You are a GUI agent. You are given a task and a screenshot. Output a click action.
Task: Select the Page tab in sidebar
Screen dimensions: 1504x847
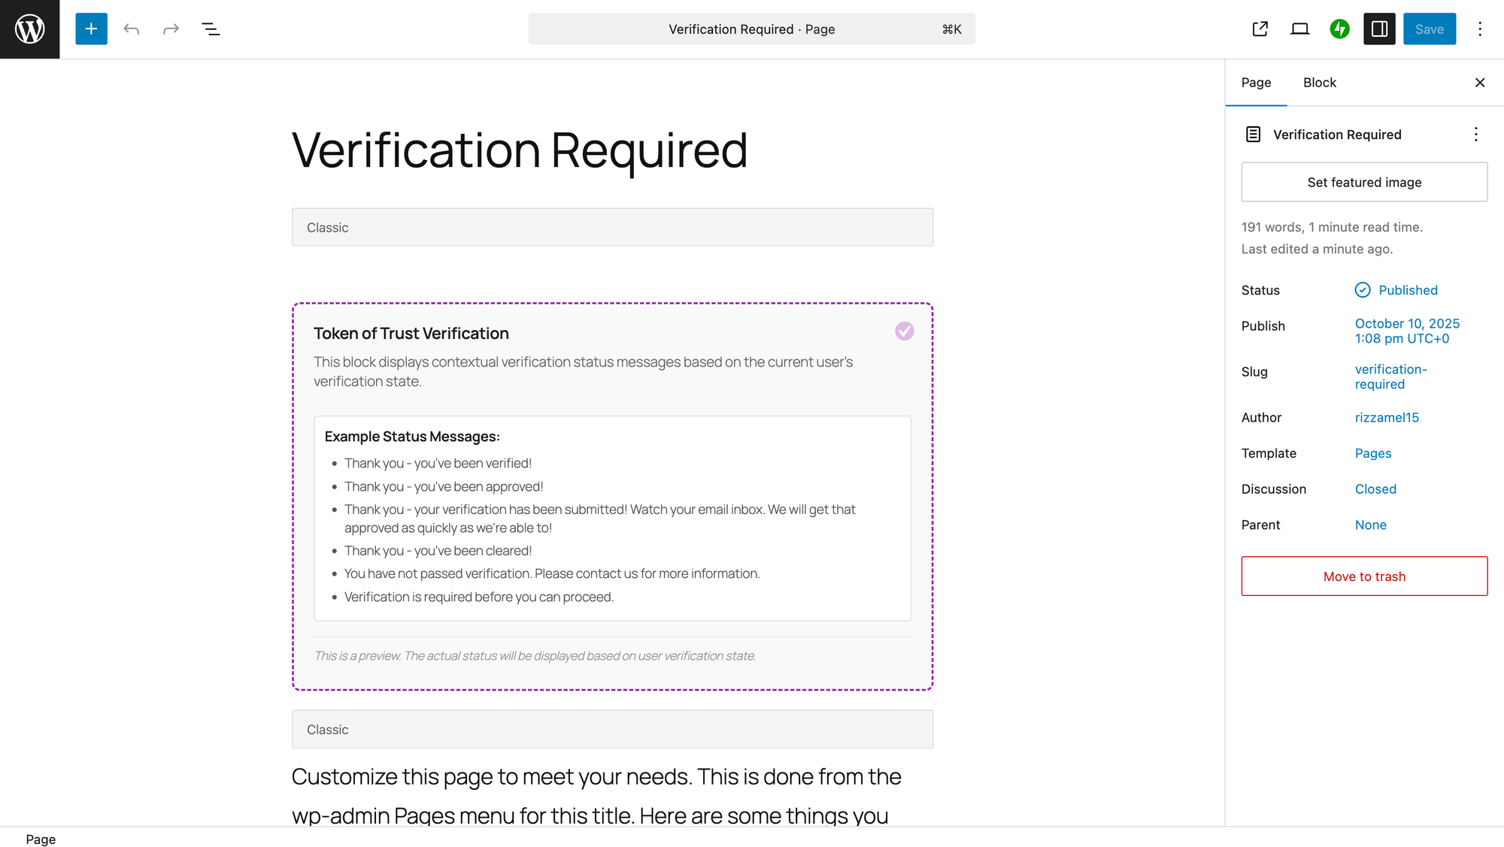tap(1256, 83)
